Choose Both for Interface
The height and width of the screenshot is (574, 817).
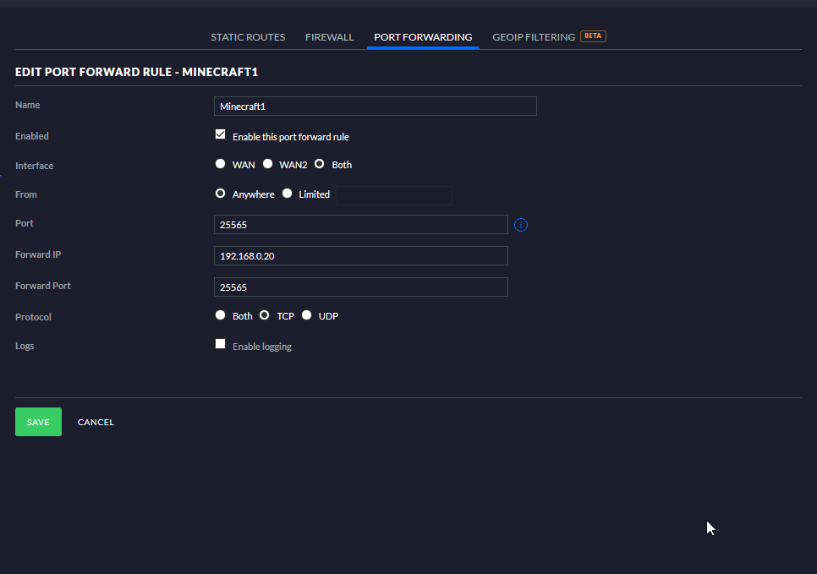[320, 164]
